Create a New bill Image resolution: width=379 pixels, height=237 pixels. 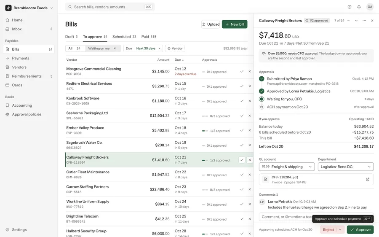click(x=235, y=24)
